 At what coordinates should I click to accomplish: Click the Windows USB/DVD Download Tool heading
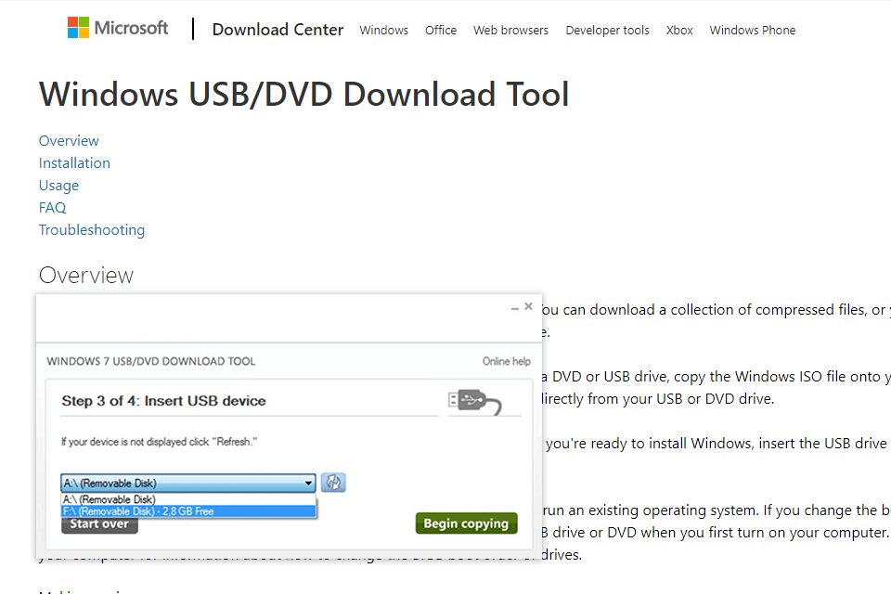(x=304, y=95)
